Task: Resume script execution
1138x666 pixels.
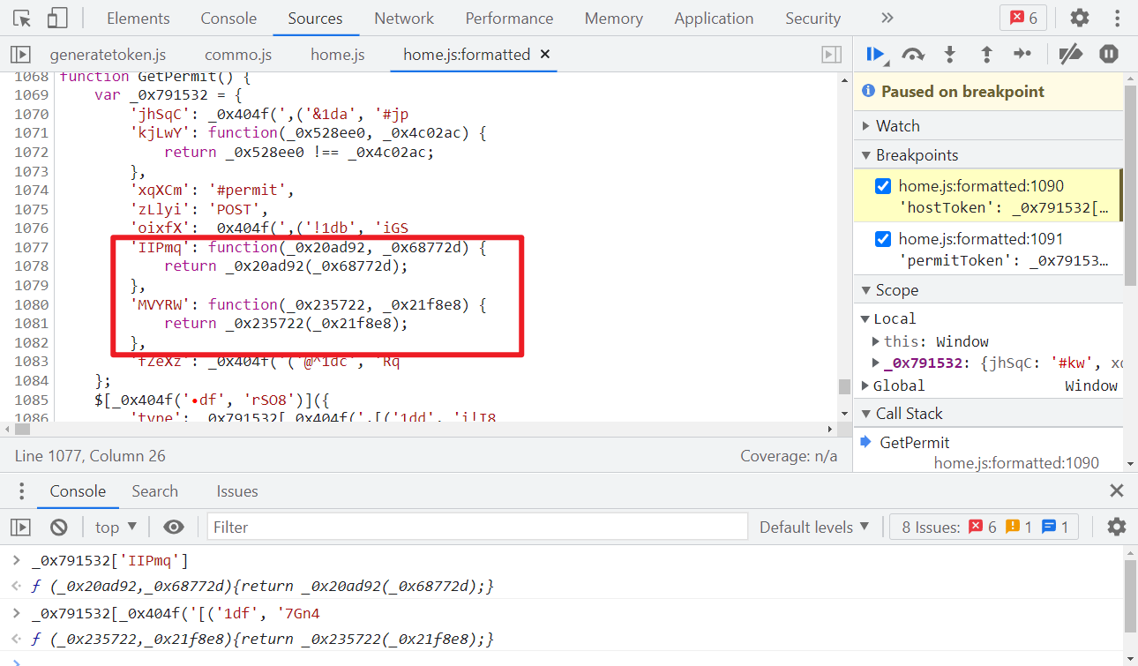Action: click(x=876, y=55)
